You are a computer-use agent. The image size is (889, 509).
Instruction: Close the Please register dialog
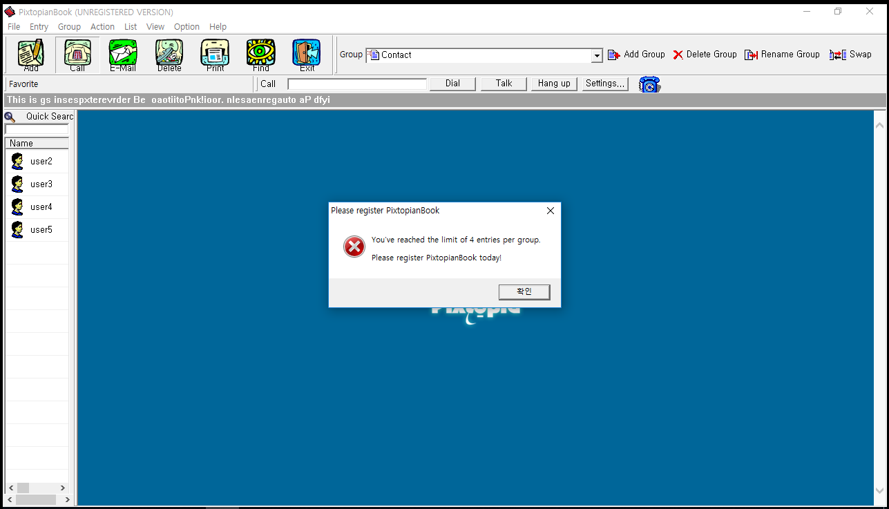coord(551,211)
